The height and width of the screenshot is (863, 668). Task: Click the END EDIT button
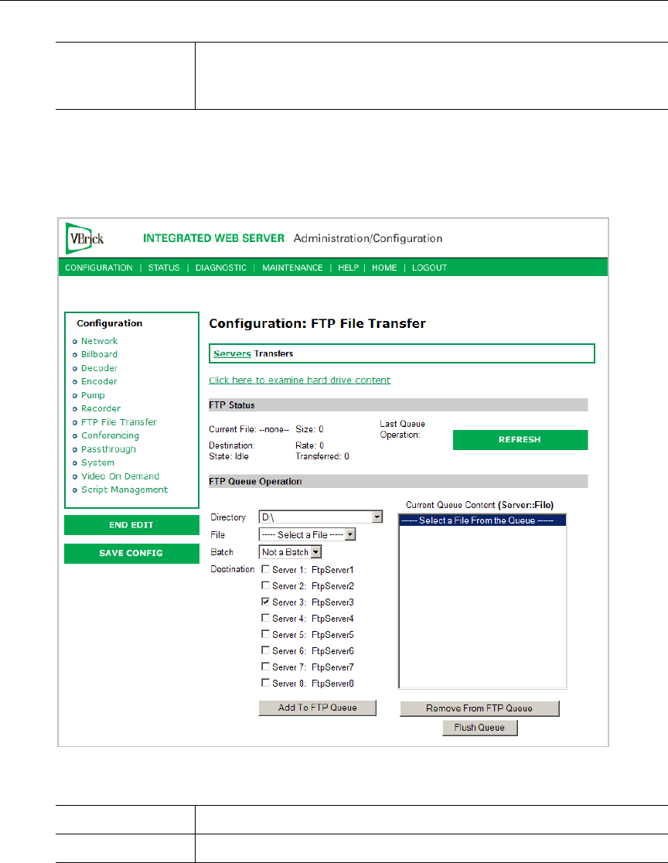click(x=131, y=525)
